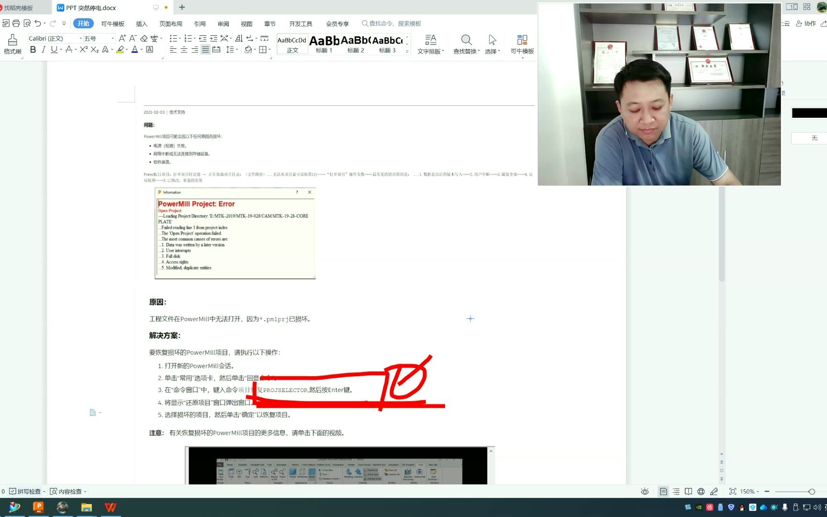Screen dimensions: 827x517
Task: Switch to the 引用 tab
Action: coord(200,23)
